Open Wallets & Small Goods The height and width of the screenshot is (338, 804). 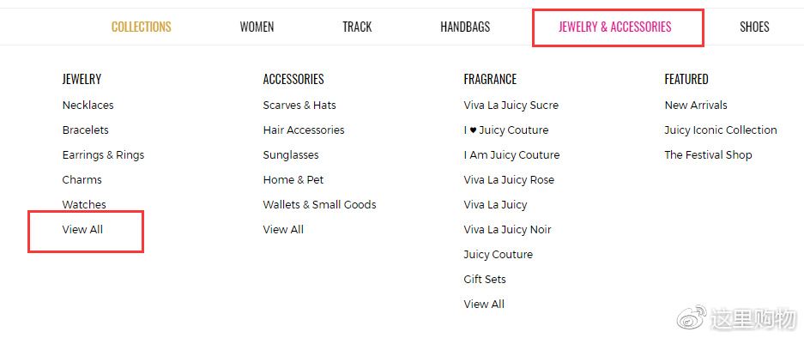(x=319, y=205)
